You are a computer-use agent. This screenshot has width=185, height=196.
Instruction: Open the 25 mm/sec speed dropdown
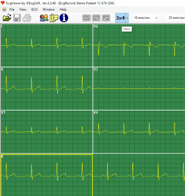pos(175,18)
